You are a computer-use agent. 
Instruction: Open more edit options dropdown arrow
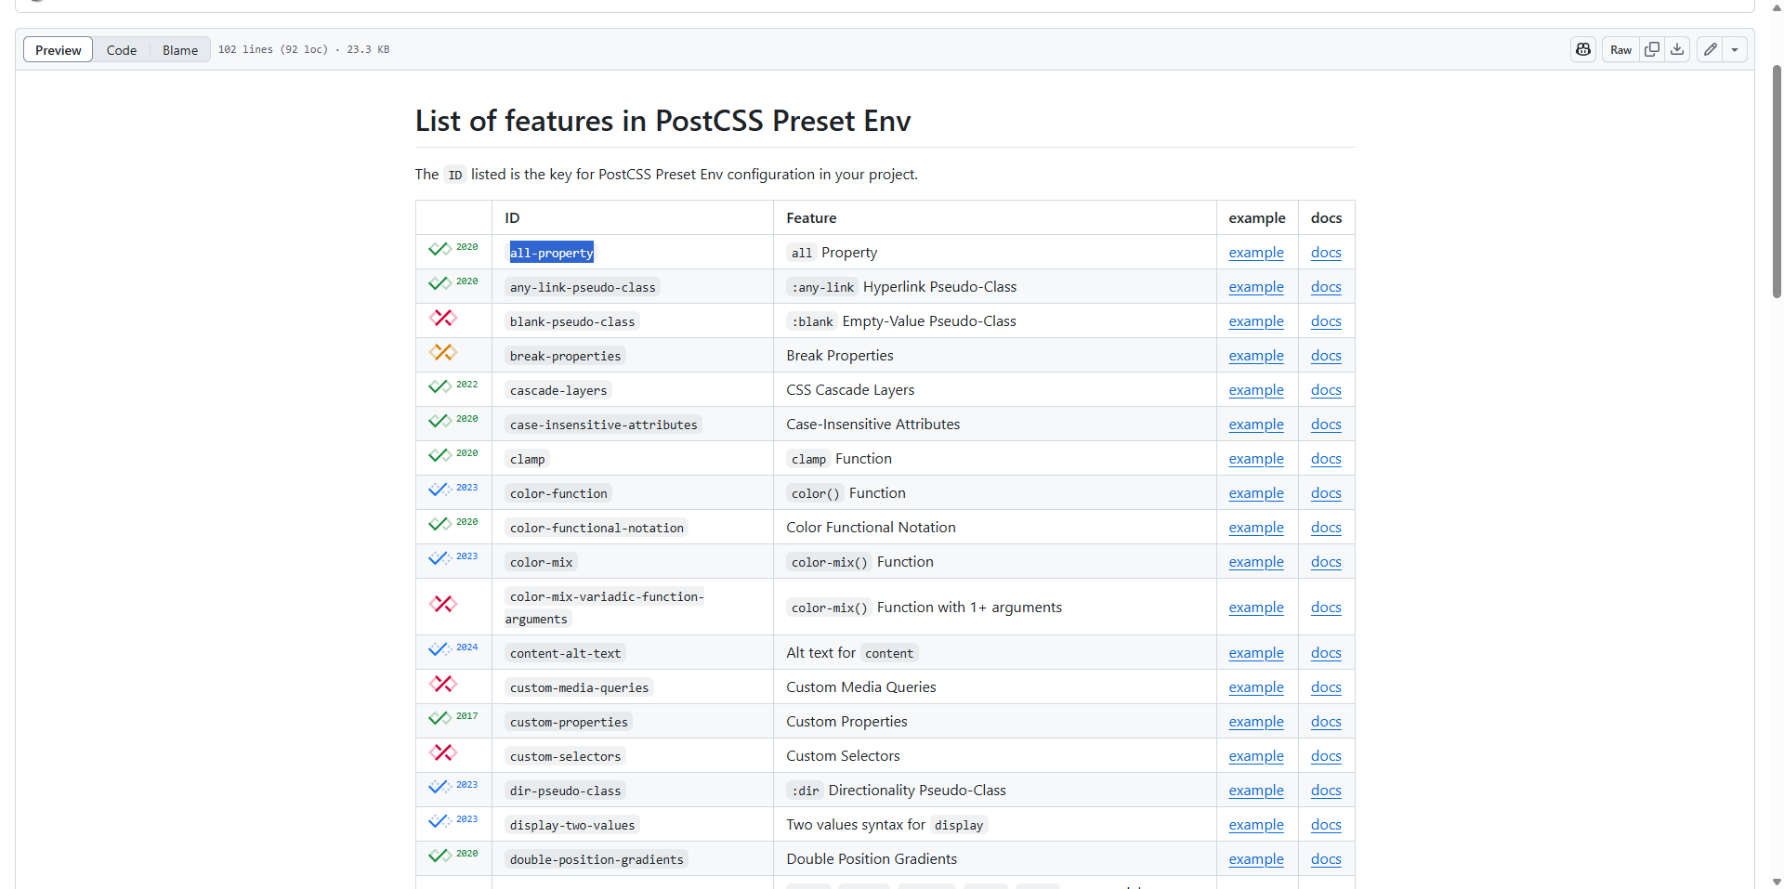1735,49
